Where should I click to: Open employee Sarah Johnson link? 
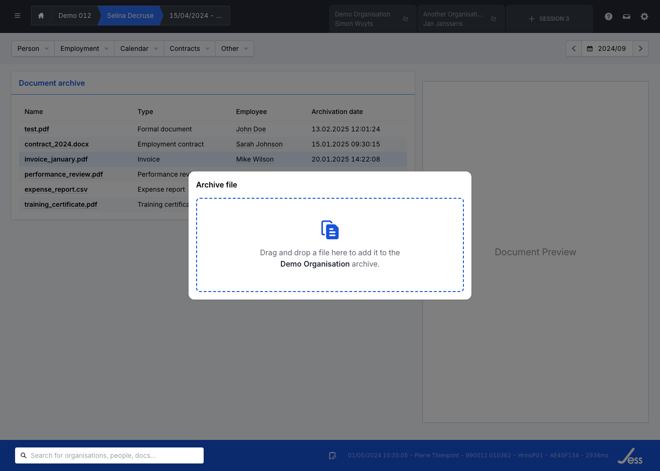pyautogui.click(x=259, y=144)
